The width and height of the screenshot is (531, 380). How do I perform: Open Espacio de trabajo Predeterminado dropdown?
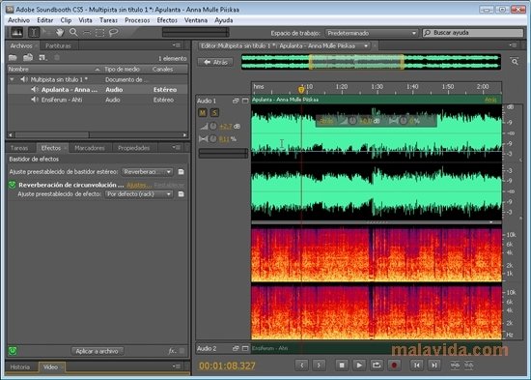tap(372, 33)
